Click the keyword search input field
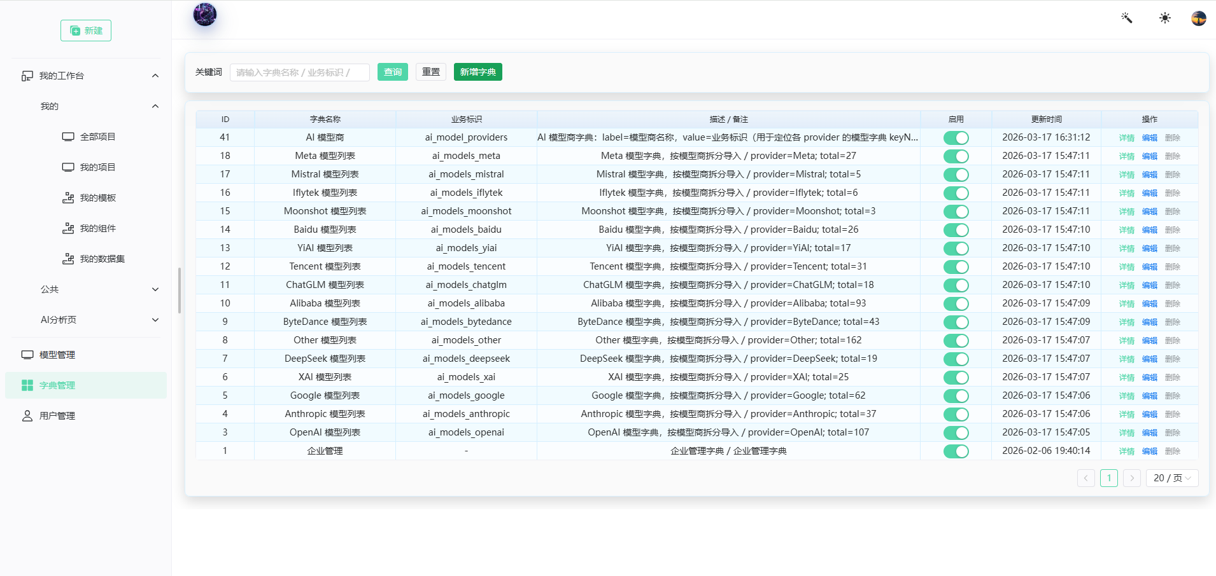Viewport: 1216px width, 576px height. click(x=300, y=72)
